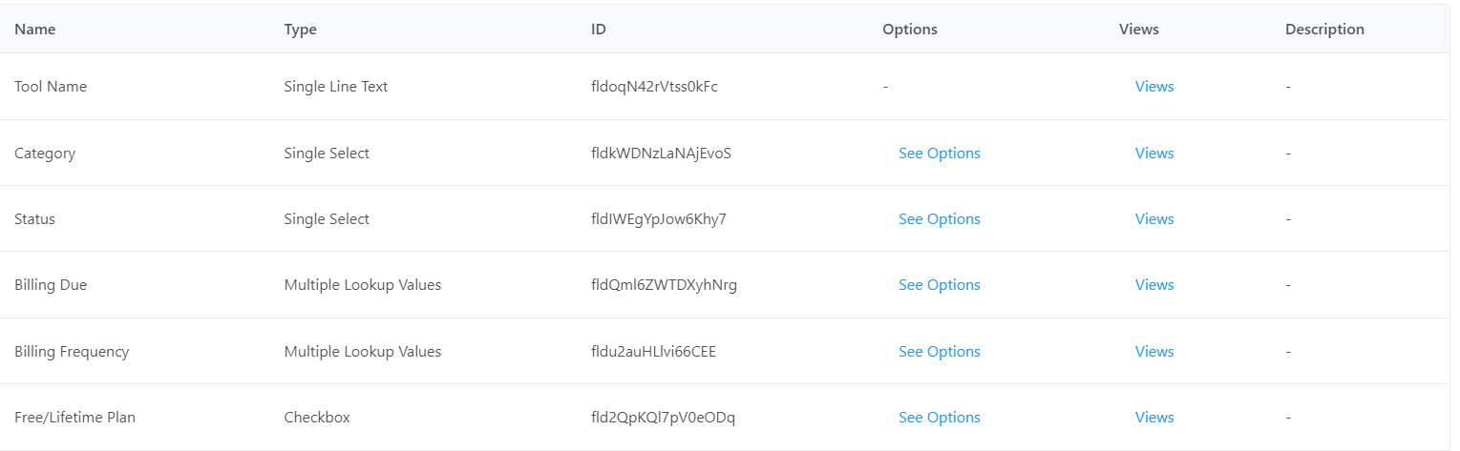Viewport: 1460px width, 451px height.
Task: Open Views for the Status field
Action: coord(1153,219)
